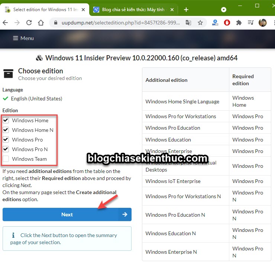Click the browser forward arrow
This screenshot has width=275, height=263.
tap(17, 23)
